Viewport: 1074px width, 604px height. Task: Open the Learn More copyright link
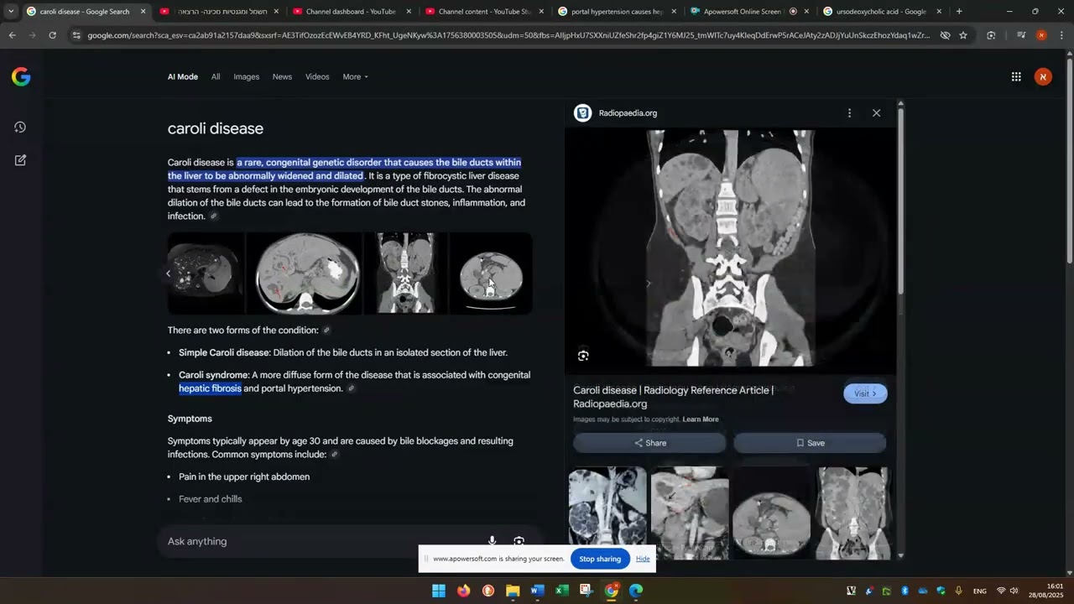[701, 419]
